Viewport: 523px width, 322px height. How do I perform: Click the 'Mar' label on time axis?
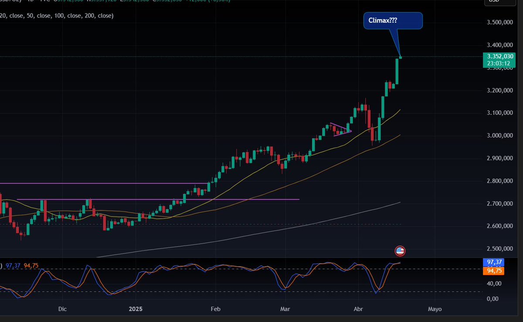point(285,309)
